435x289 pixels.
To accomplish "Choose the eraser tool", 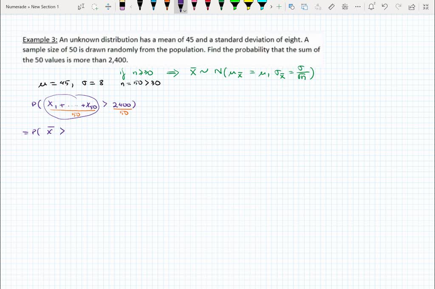I will (x=122, y=7).
